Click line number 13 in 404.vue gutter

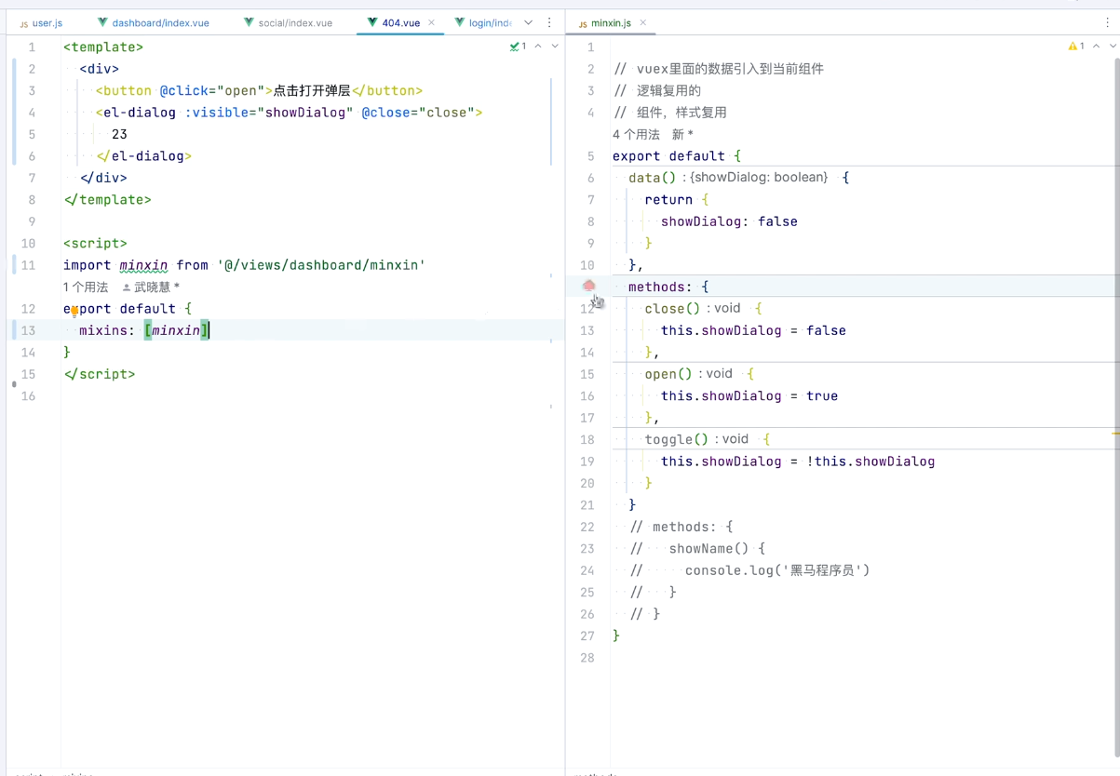[x=28, y=330]
